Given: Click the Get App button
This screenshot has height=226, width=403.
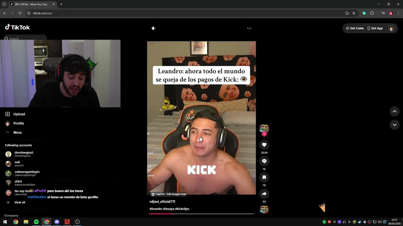Looking at the screenshot, I should tap(375, 28).
